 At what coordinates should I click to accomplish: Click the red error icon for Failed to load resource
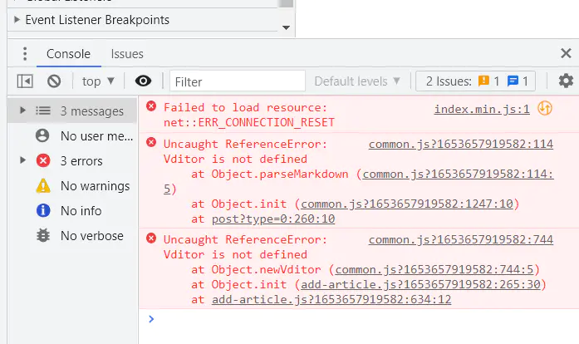point(151,107)
